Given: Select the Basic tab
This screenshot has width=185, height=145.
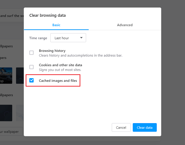Looking at the screenshot, I should tap(56, 25).
